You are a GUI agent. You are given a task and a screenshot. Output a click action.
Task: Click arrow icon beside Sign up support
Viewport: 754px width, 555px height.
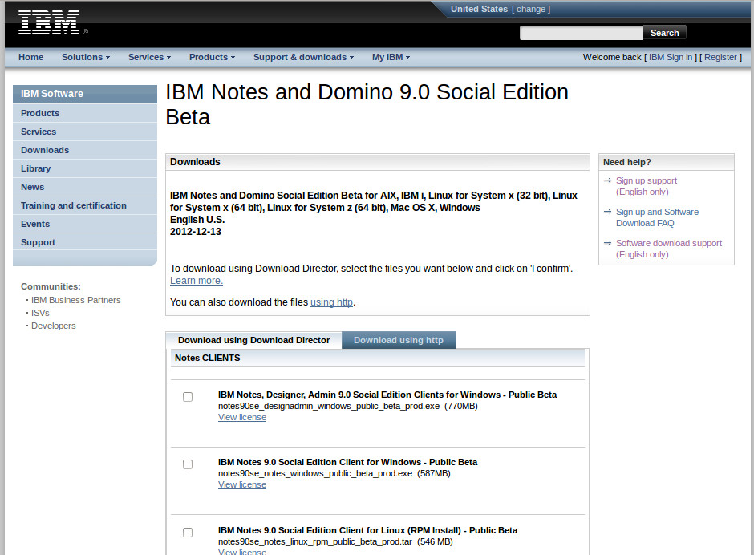(607, 180)
